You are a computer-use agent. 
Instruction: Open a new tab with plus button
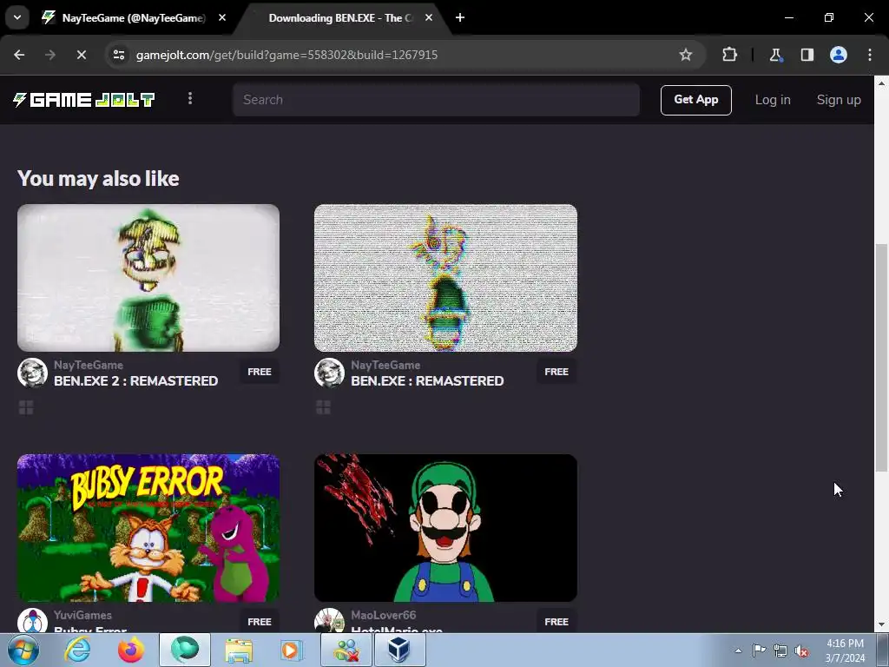click(x=460, y=17)
